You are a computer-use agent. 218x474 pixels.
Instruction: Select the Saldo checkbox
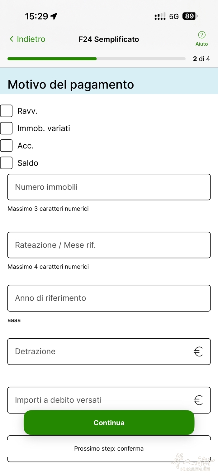point(6,163)
